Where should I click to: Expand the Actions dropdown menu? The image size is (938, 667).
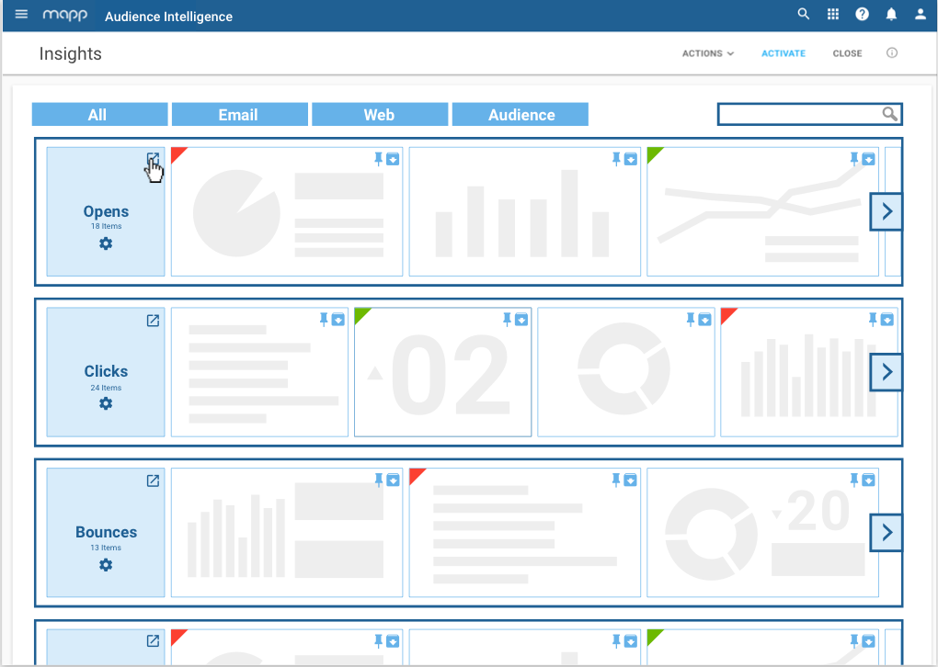(708, 53)
